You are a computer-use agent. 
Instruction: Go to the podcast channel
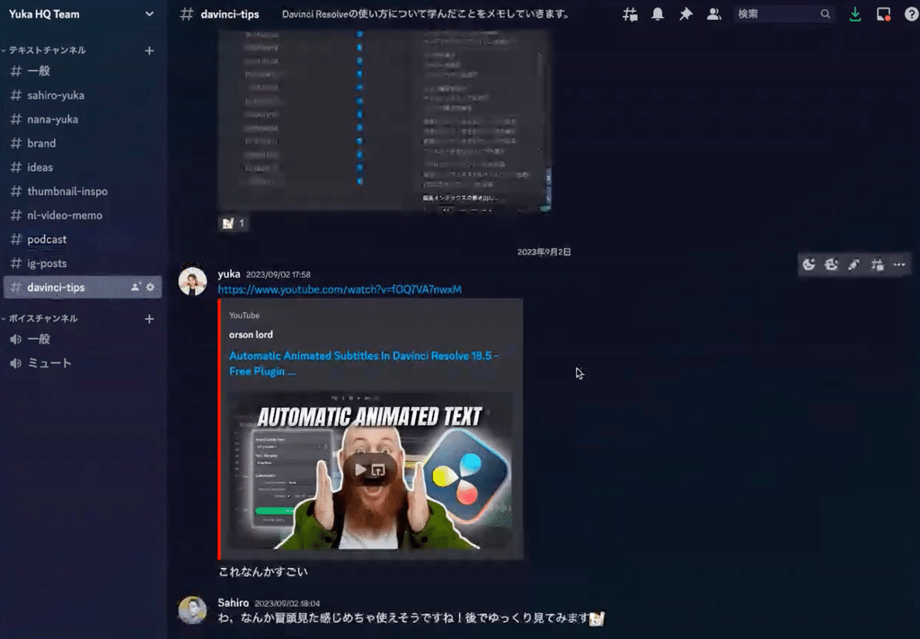coord(82,239)
